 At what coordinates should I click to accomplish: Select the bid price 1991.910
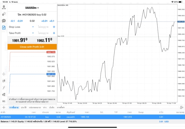pos(20,40)
